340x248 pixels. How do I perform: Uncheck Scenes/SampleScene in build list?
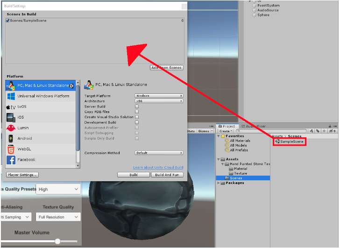tap(8, 21)
